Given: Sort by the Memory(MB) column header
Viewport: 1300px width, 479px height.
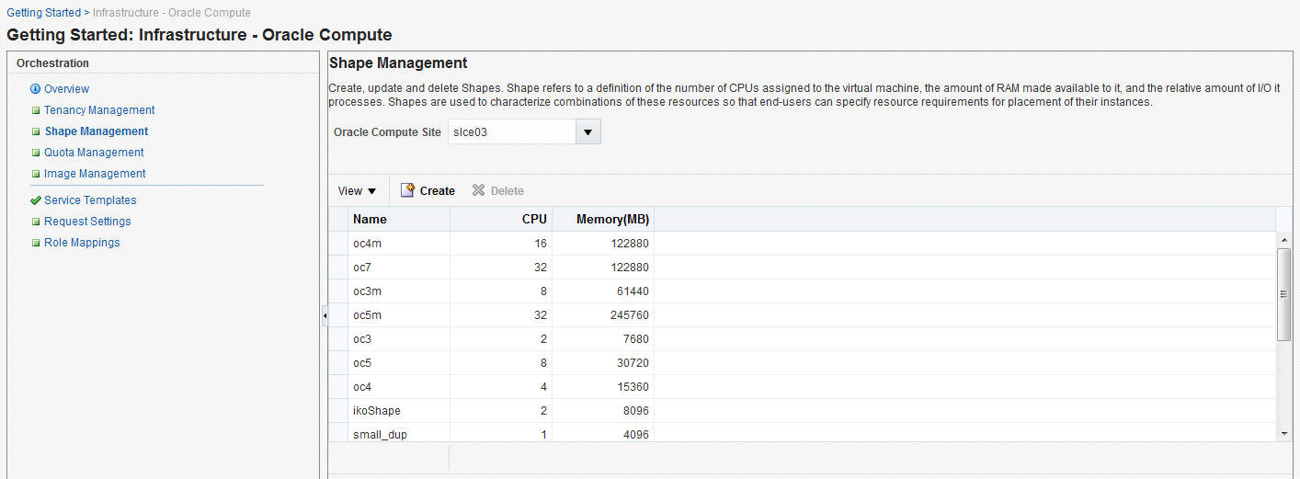Looking at the screenshot, I should (x=603, y=219).
